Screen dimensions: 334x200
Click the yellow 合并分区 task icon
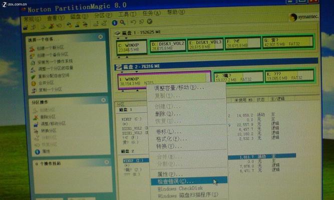(x=34, y=83)
